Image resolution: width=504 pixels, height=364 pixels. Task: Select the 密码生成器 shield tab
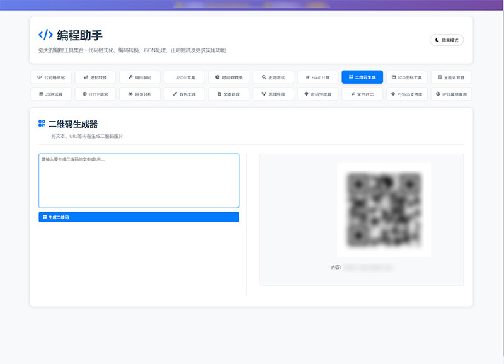[318, 94]
